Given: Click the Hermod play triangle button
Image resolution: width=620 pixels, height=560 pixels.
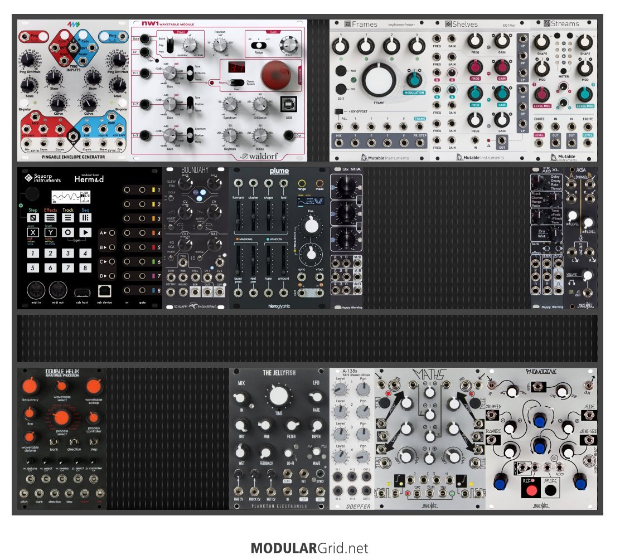Looking at the screenshot, I should (85, 232).
